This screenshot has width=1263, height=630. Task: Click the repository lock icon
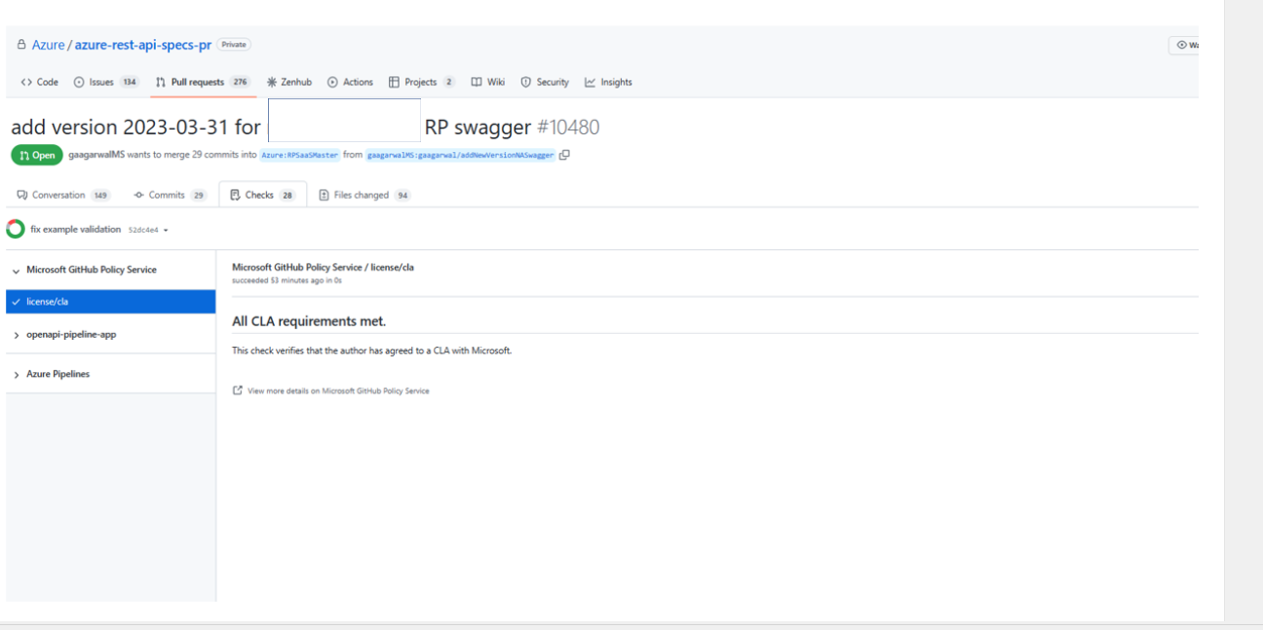21,45
